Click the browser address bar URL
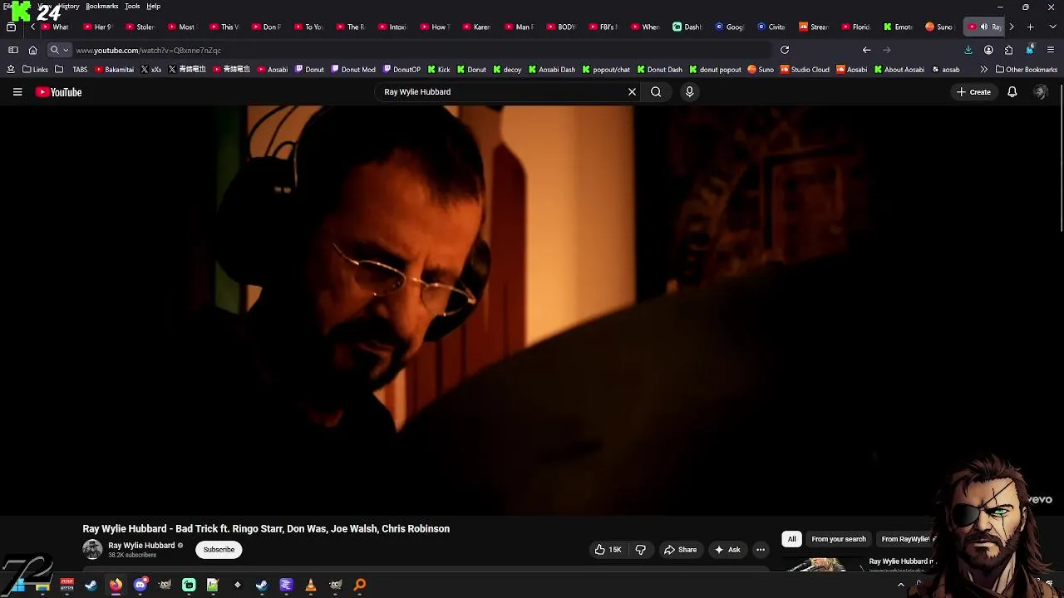This screenshot has height=598, width=1064. [x=148, y=51]
